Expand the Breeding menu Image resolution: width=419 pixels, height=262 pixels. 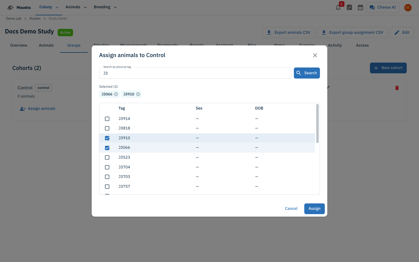click(105, 7)
